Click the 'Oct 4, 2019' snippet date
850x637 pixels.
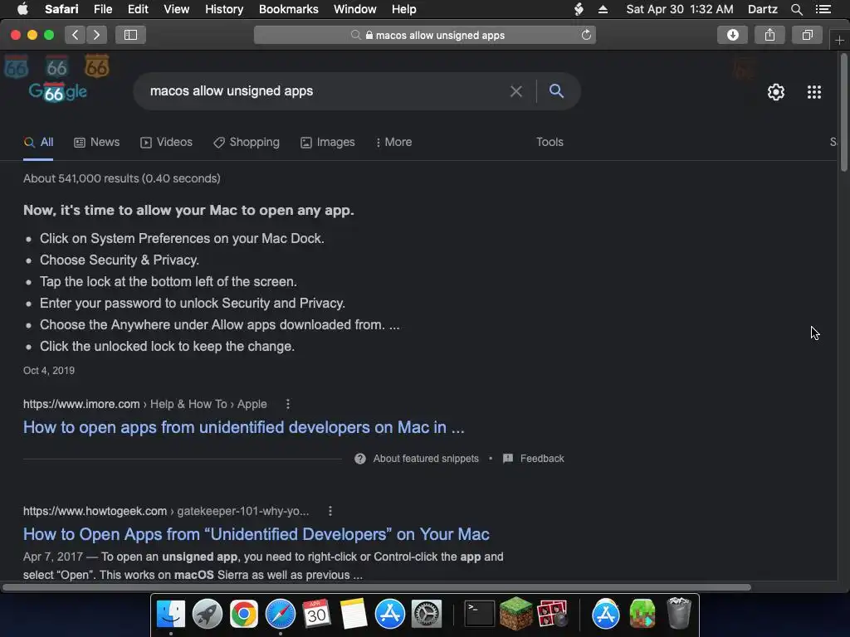(x=49, y=371)
